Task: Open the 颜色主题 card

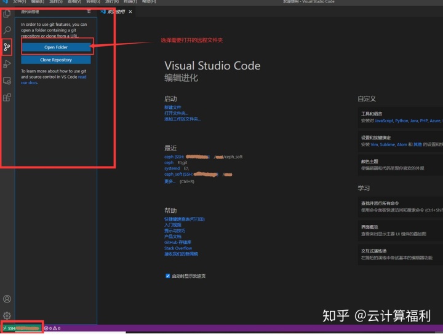Action: [401, 165]
